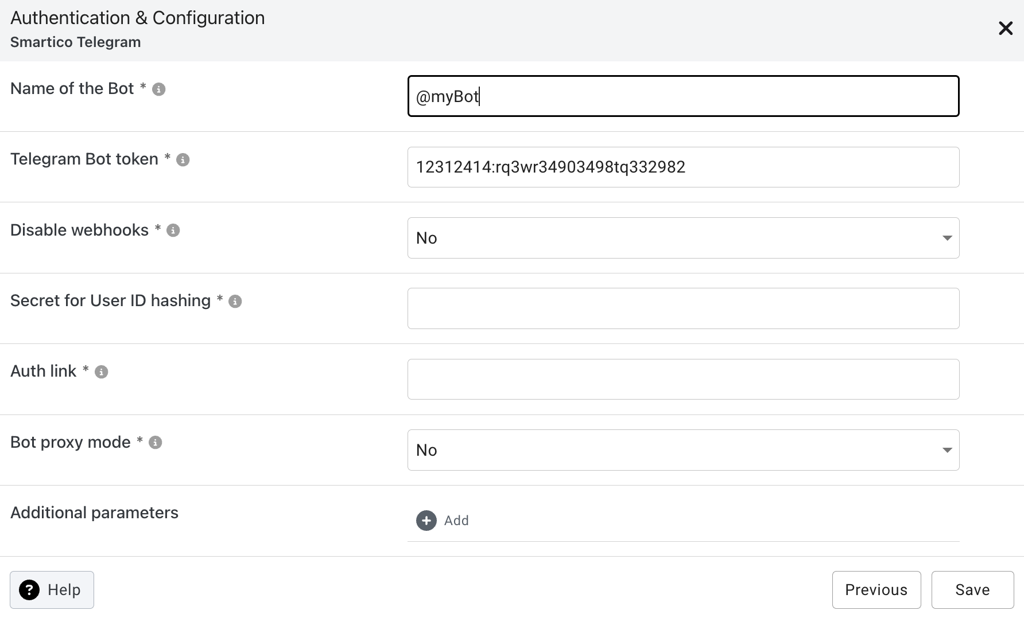Open the Bot proxy mode dropdown
Viewport: 1024px width, 618px height.
pyautogui.click(x=682, y=450)
